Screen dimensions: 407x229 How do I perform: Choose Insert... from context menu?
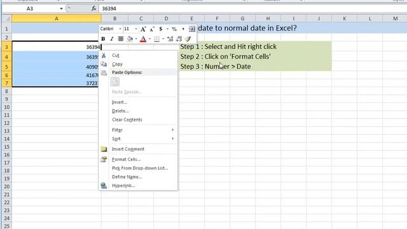[x=138, y=102]
